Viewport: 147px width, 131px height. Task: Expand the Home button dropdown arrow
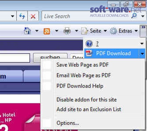click(x=37, y=31)
